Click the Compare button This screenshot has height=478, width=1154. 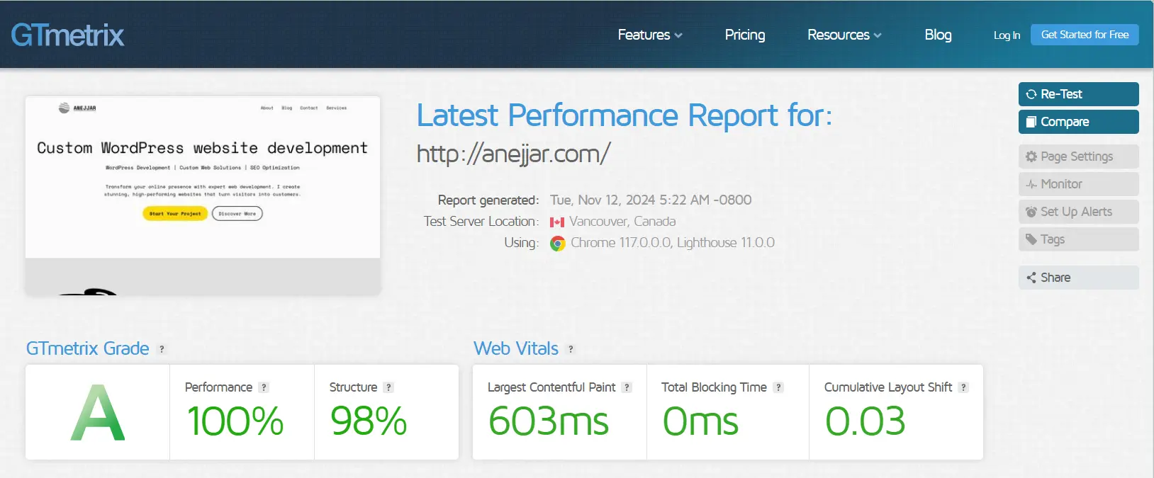1078,122
